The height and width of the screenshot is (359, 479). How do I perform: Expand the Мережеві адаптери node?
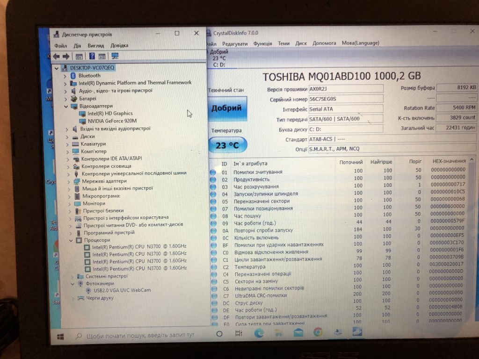(69, 182)
